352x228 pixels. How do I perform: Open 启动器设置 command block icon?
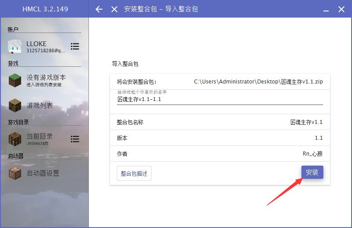(15, 173)
